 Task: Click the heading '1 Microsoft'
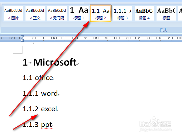(x=49, y=62)
